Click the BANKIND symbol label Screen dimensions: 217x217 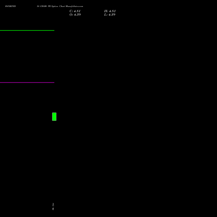[x=10, y=6]
